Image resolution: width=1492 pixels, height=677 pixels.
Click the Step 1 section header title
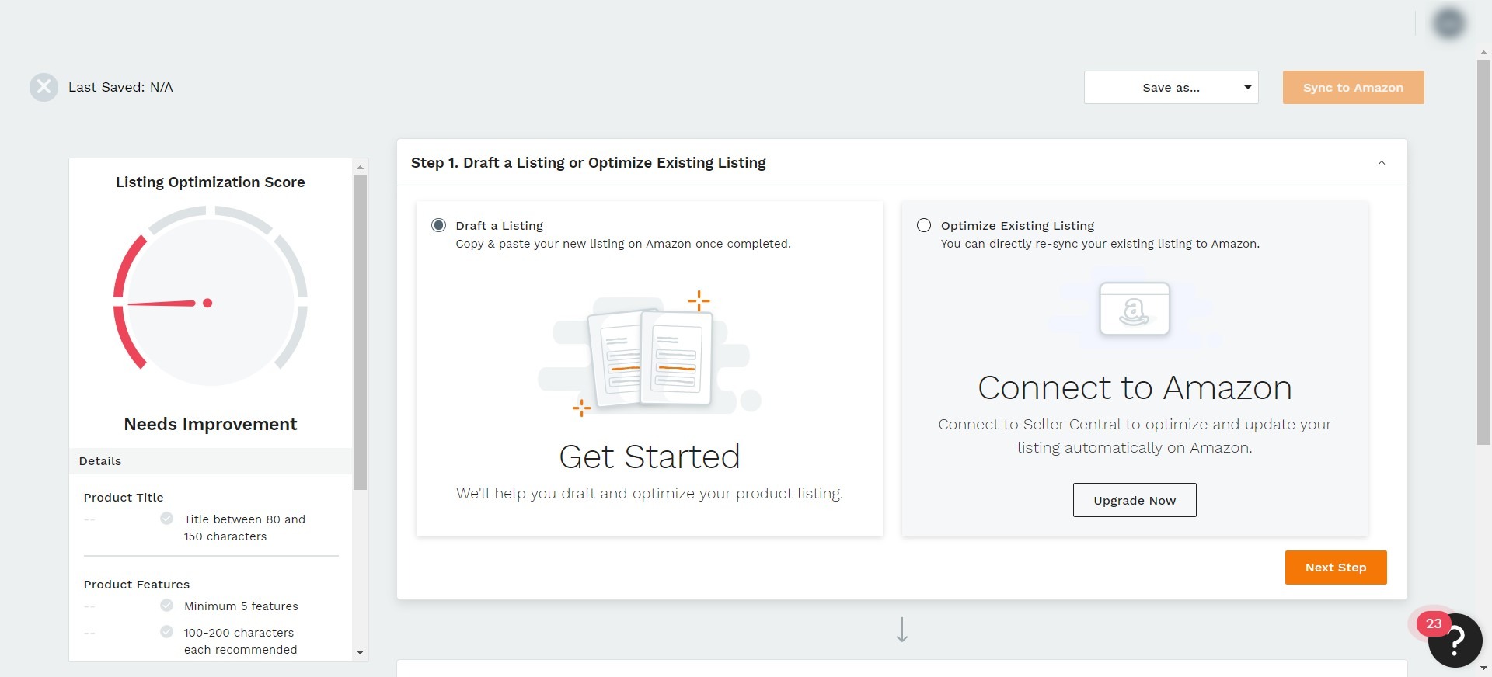tap(588, 162)
